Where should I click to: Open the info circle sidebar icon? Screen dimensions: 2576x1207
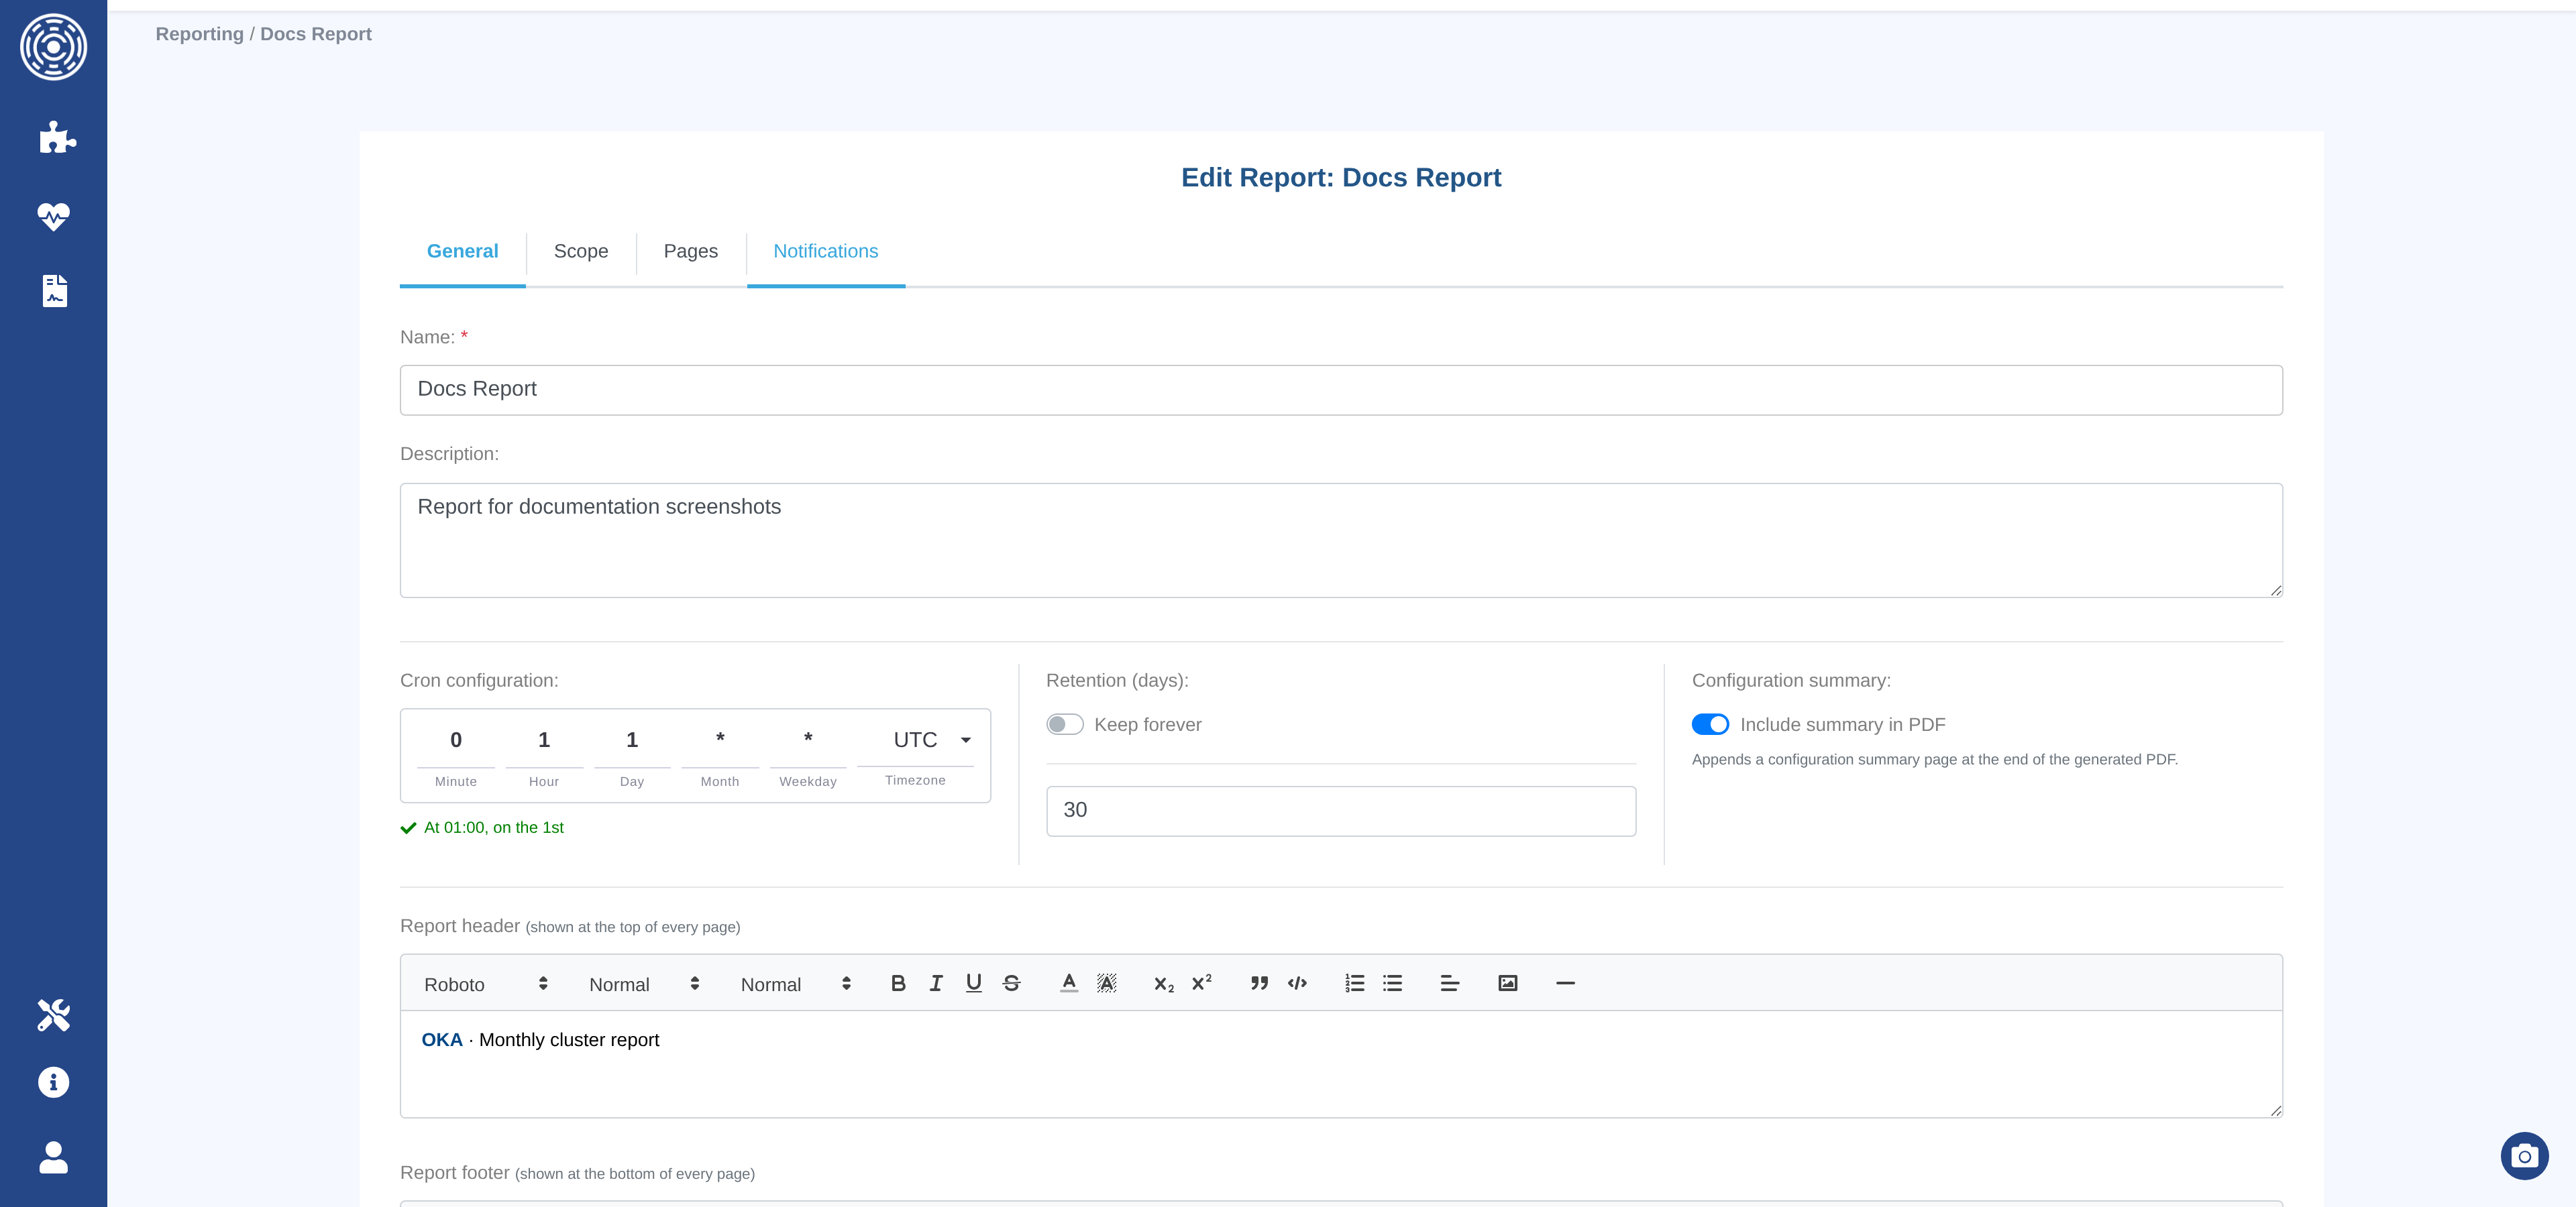point(54,1082)
